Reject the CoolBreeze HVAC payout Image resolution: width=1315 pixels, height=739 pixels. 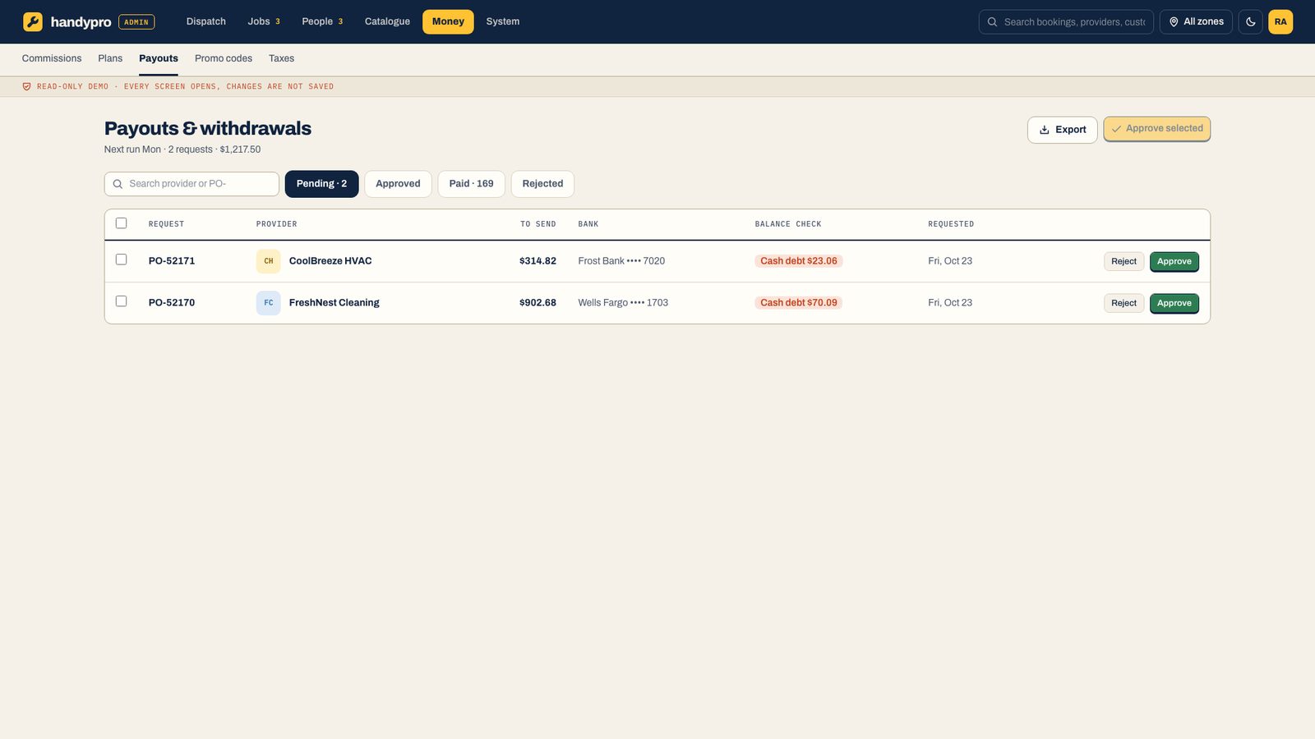tap(1124, 261)
